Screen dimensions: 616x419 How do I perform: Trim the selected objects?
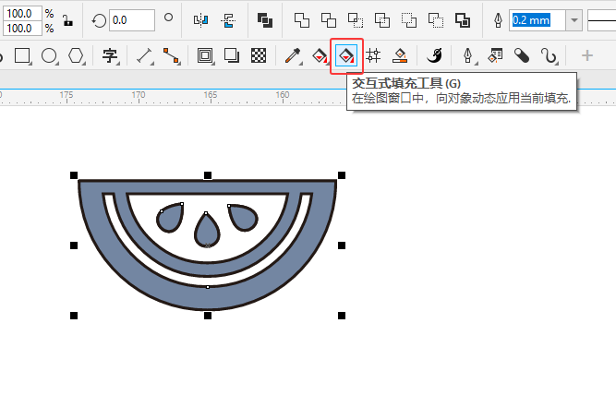(x=329, y=19)
